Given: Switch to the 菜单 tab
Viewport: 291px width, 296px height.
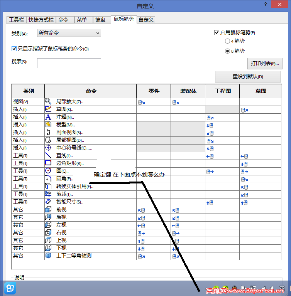Looking at the screenshot, I should coord(83,20).
